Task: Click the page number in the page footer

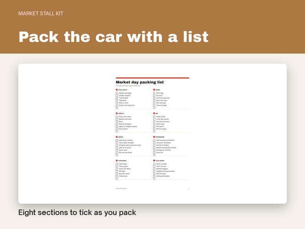Action: coord(189,188)
